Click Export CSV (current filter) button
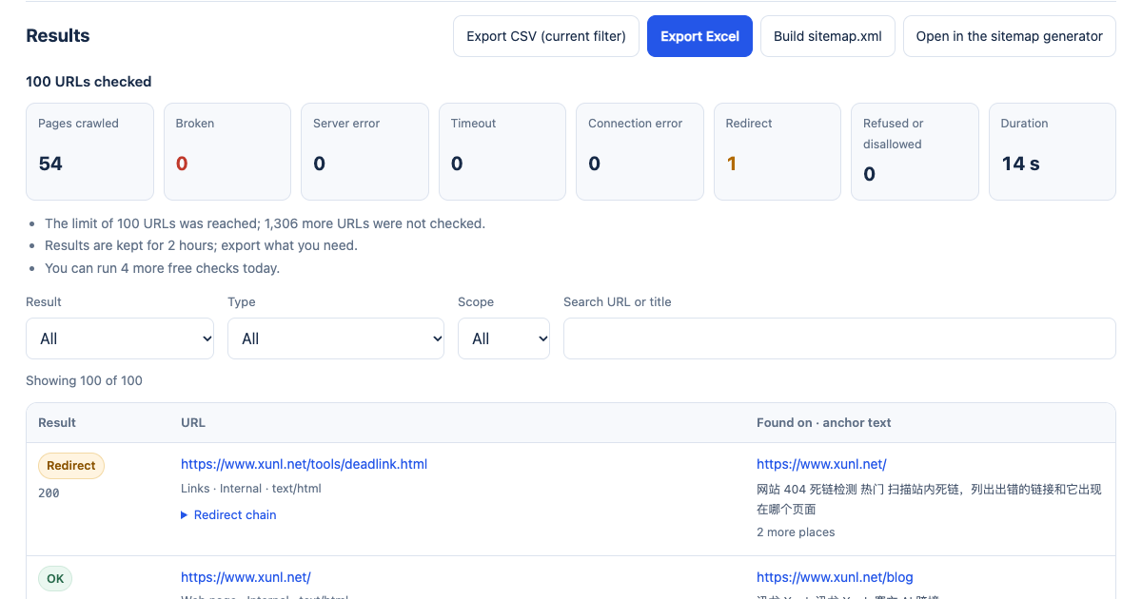This screenshot has width=1142, height=599. (x=546, y=36)
